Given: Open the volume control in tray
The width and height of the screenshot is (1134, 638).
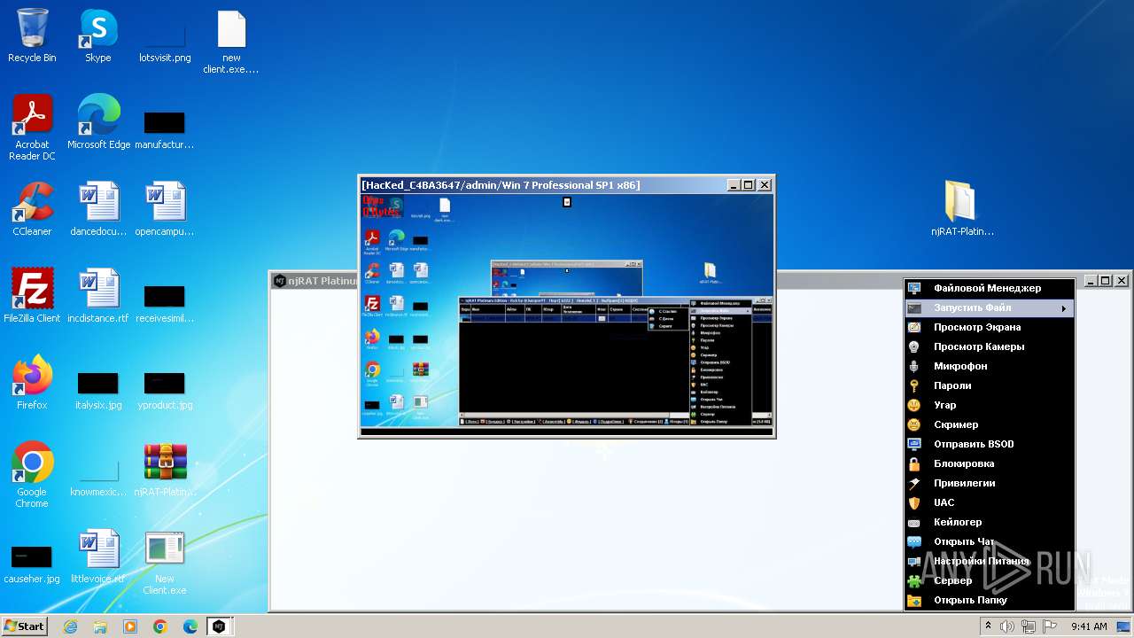Looking at the screenshot, I should 1007,626.
